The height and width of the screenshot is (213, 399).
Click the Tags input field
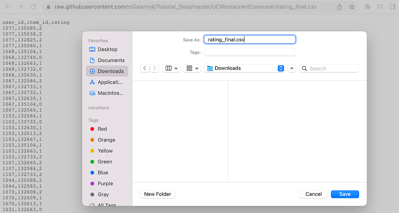[250, 52]
